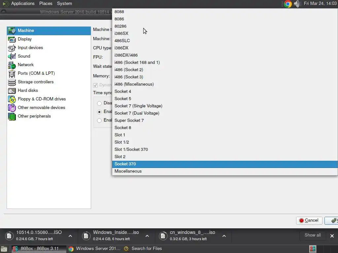Choose i486 (Socket 2) option
The image size is (338, 253).
pyautogui.click(x=225, y=70)
